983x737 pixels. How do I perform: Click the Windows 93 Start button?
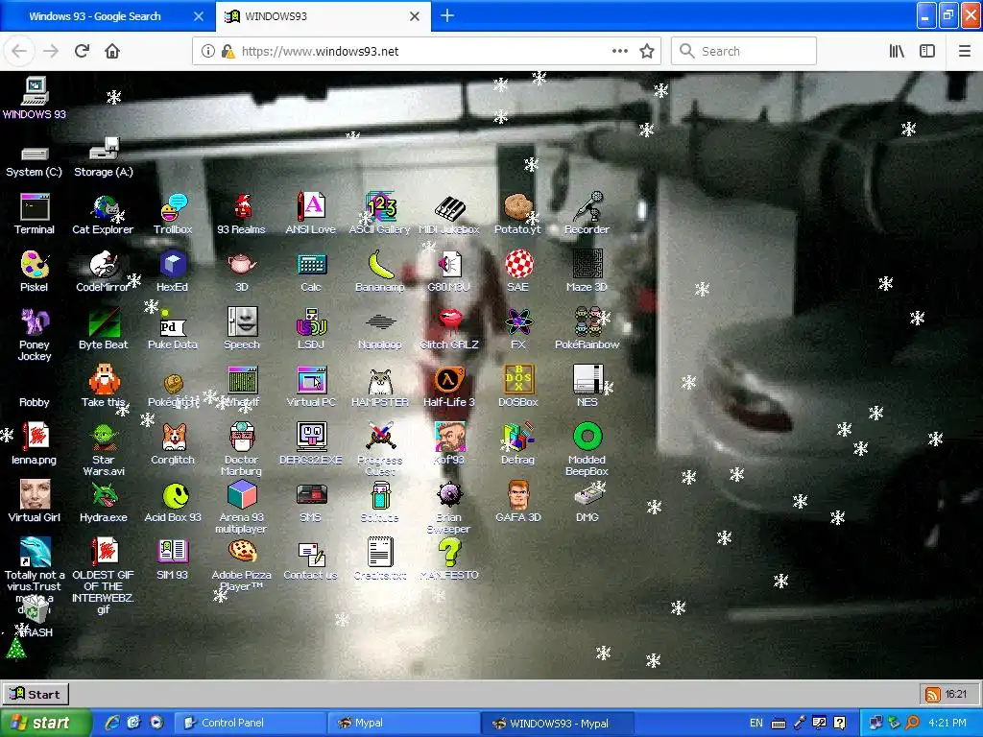(36, 695)
